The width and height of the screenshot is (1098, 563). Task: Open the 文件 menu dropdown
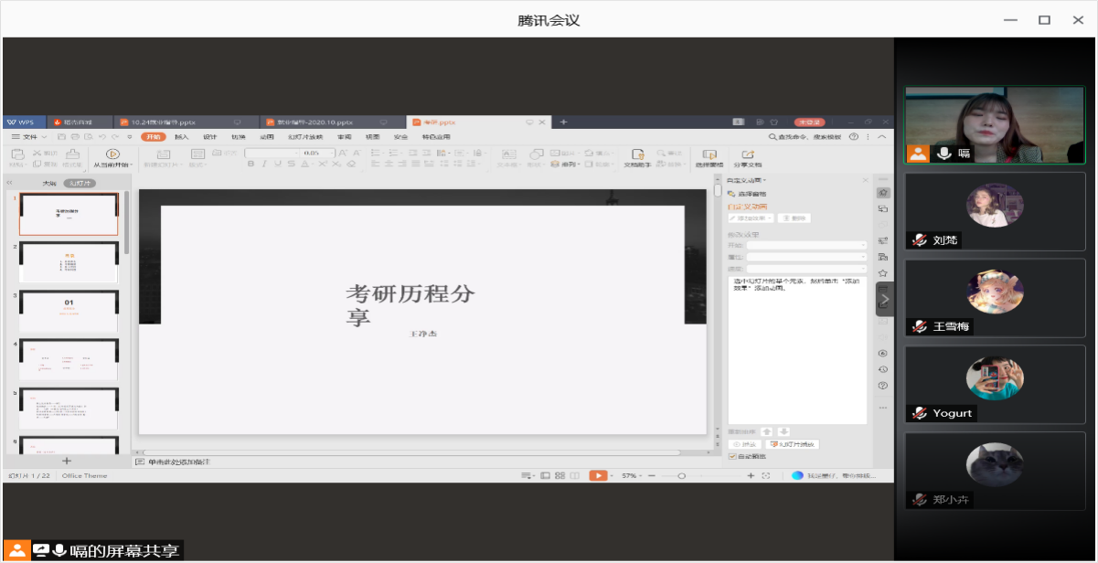[x=27, y=136]
